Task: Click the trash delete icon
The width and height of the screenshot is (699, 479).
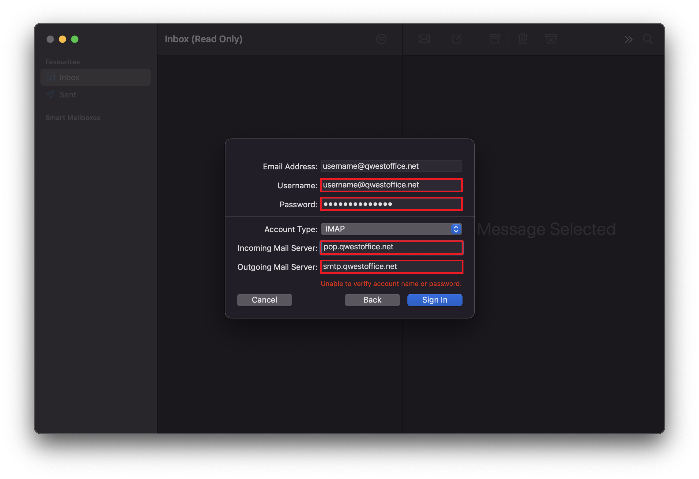Action: (523, 39)
